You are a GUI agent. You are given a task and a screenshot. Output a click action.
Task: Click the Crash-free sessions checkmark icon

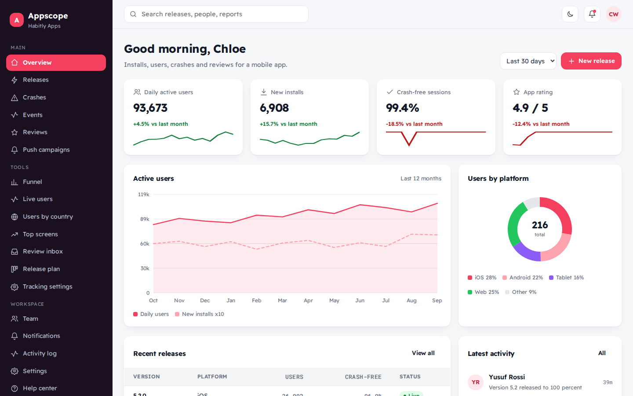point(389,92)
